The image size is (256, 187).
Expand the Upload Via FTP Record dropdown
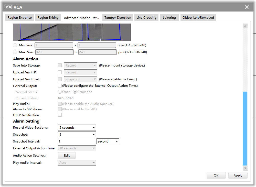80,72
